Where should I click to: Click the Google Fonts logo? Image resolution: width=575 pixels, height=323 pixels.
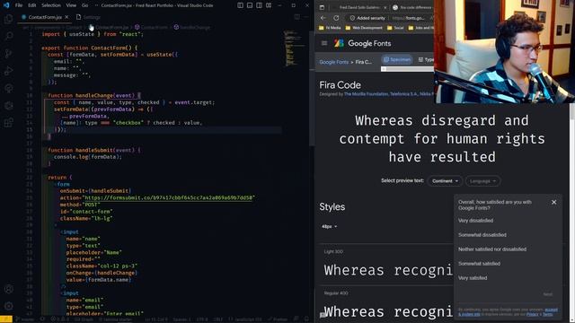[x=362, y=43]
